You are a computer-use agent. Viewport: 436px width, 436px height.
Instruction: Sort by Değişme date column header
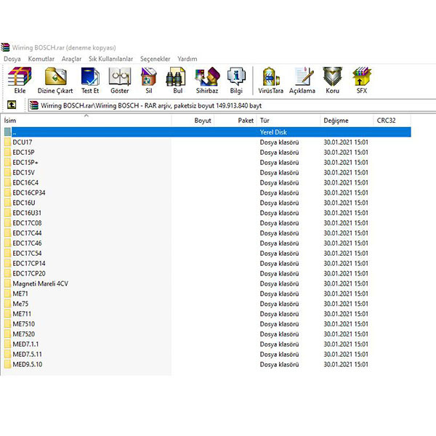(x=346, y=121)
